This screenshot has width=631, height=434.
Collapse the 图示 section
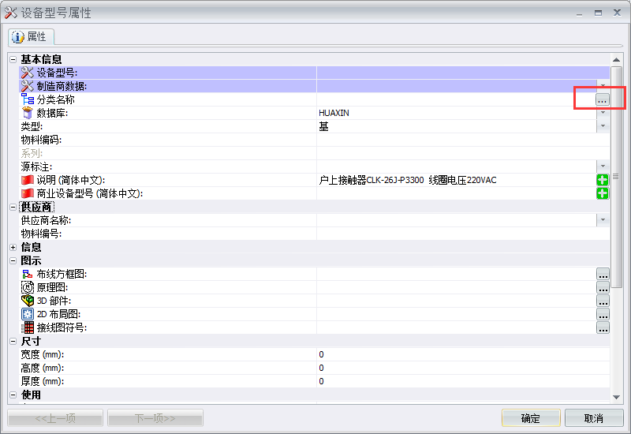point(13,261)
